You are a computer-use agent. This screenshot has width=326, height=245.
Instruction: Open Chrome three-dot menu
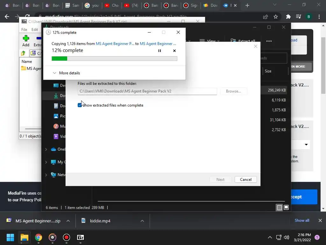point(319,17)
